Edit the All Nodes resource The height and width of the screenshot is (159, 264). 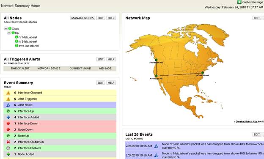pos(101,18)
